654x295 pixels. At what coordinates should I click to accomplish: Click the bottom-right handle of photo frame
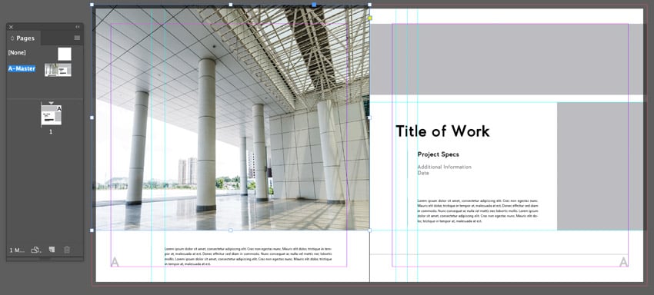(x=369, y=230)
